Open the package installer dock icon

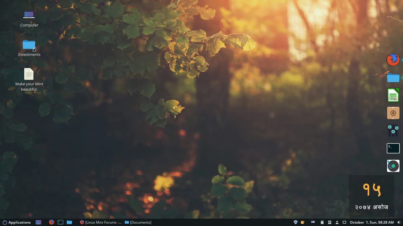tap(393, 113)
